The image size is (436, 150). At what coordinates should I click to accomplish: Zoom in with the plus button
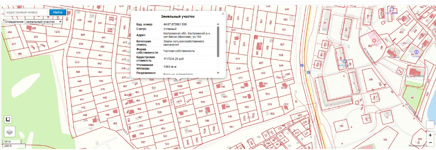pos(431,135)
